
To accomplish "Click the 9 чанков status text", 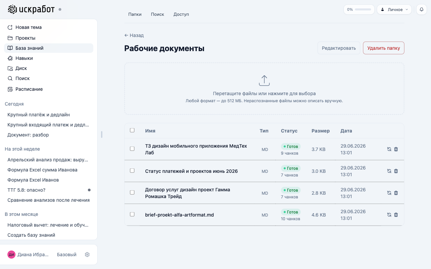I will [x=289, y=153].
